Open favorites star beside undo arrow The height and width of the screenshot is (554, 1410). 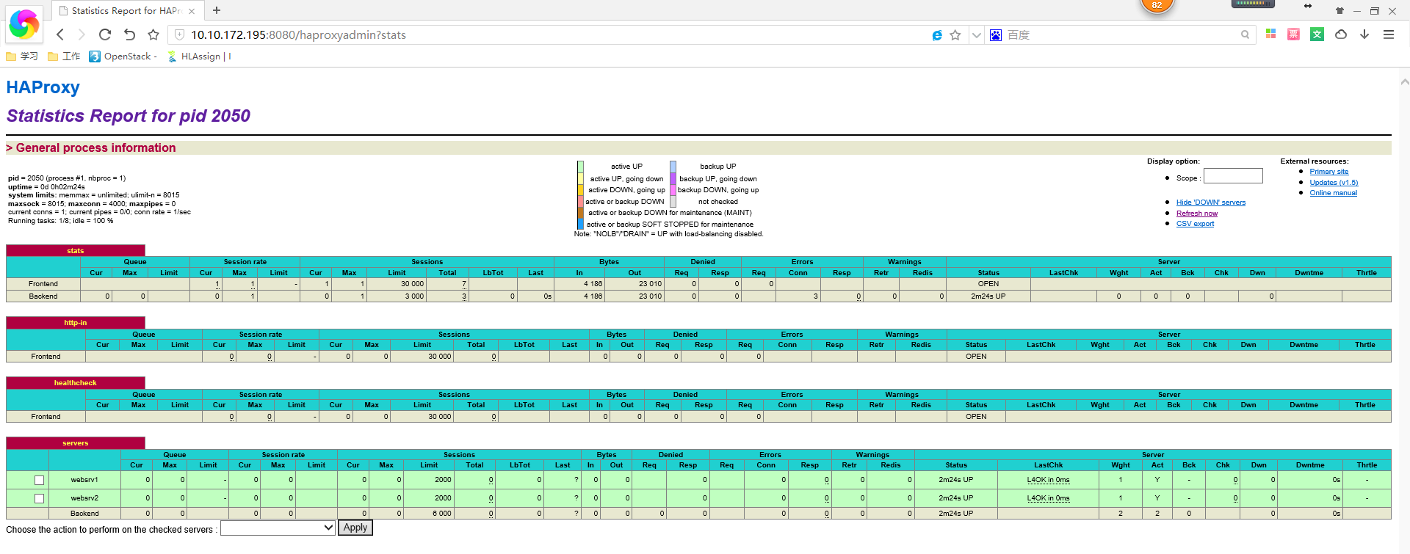(x=153, y=34)
